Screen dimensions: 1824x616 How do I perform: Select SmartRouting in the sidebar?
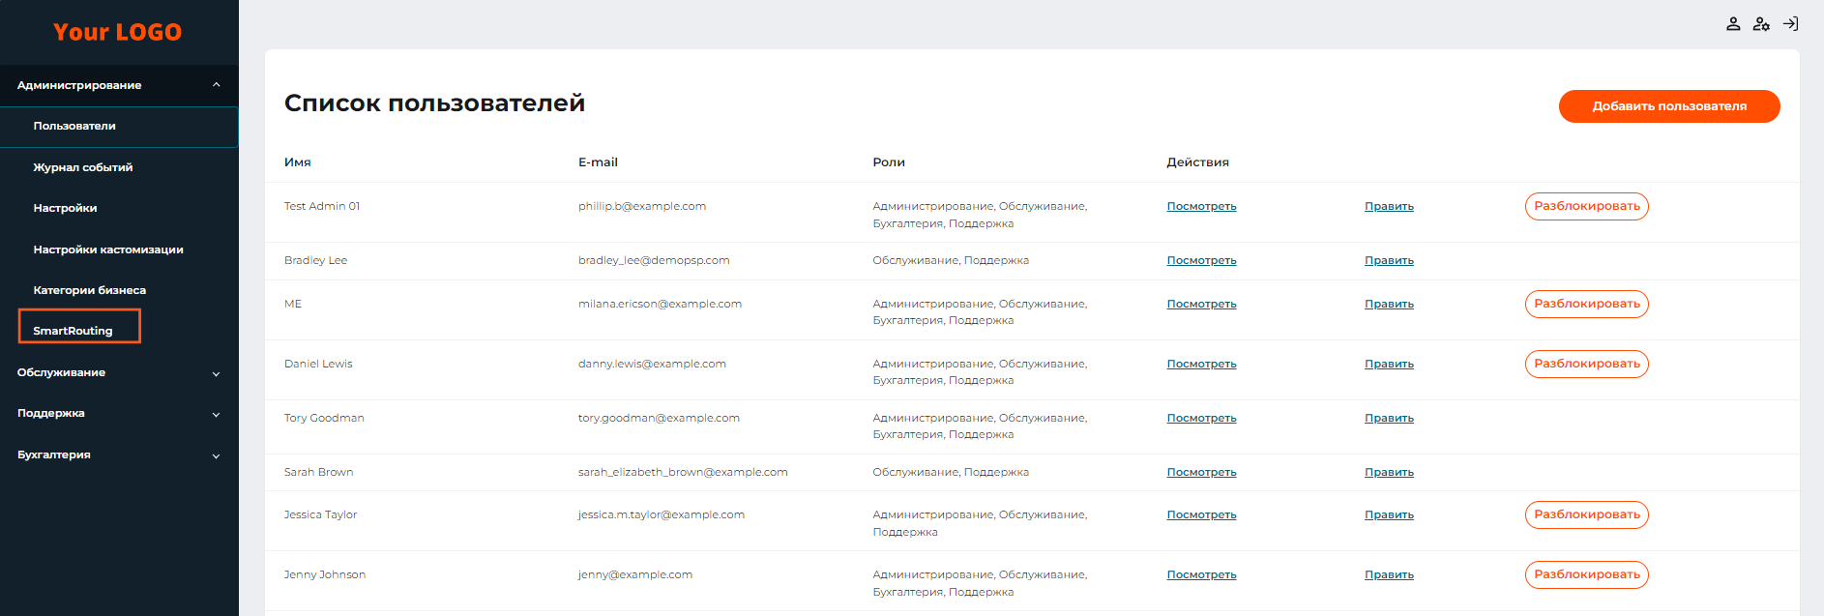tap(74, 331)
